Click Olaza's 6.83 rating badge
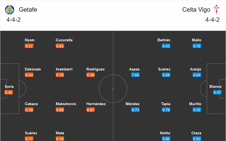This screenshot has width=226, height=141. click(x=197, y=139)
